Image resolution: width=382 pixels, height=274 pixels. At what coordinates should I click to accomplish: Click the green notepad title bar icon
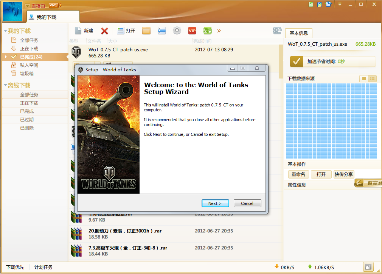(311, 5)
